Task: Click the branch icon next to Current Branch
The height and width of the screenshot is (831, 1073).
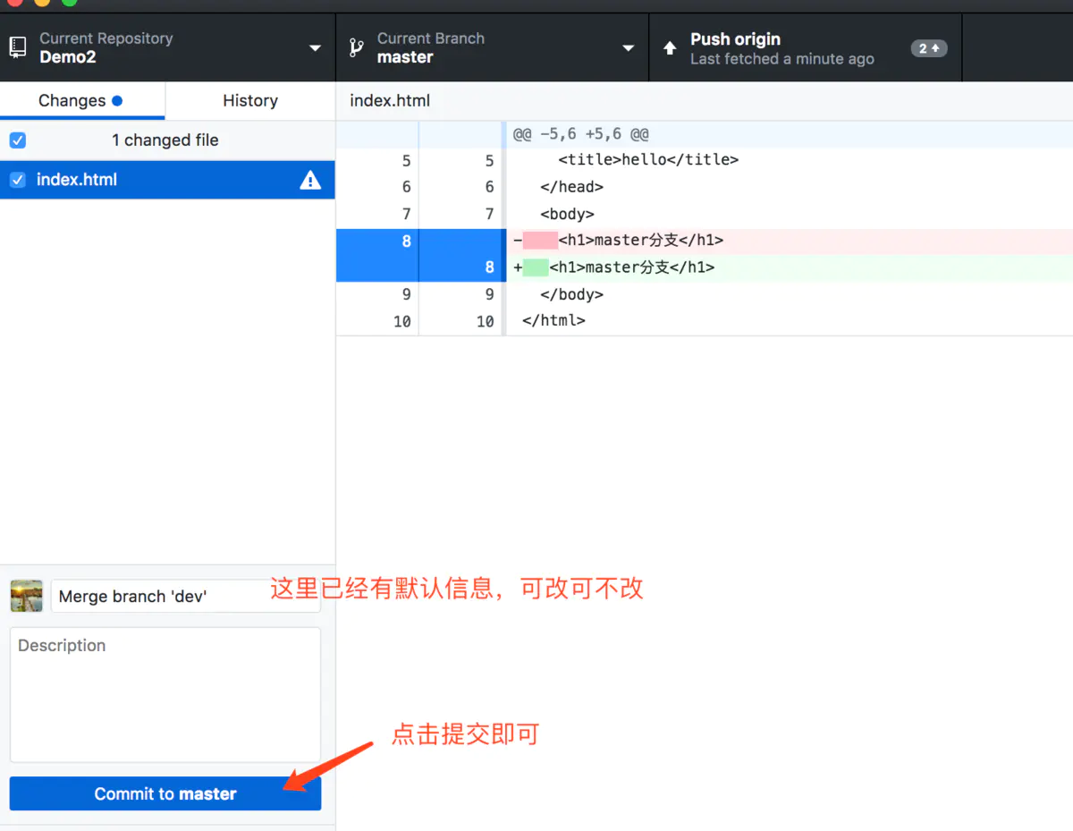Action: pyautogui.click(x=356, y=47)
